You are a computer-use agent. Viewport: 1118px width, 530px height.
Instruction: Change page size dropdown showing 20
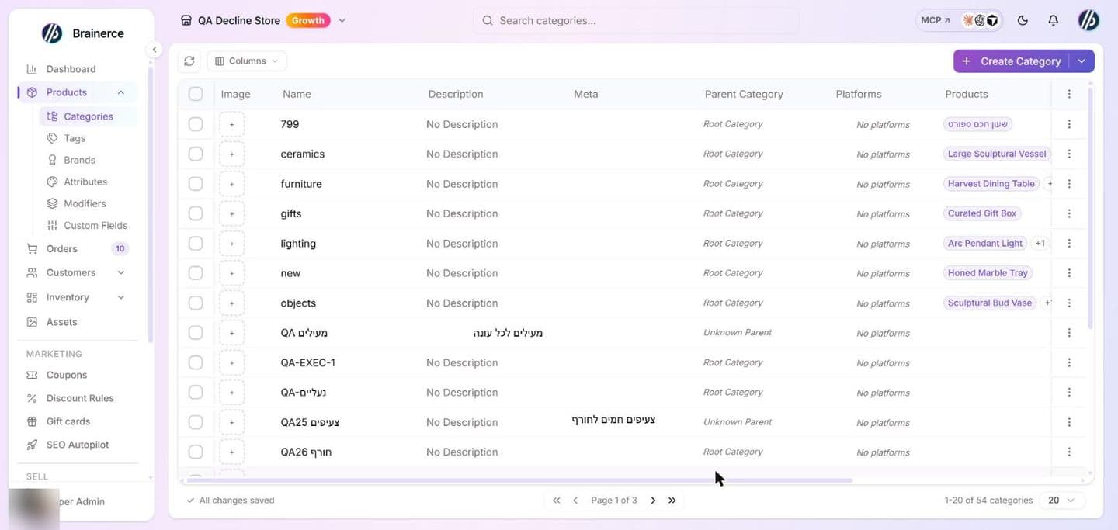1061,501
